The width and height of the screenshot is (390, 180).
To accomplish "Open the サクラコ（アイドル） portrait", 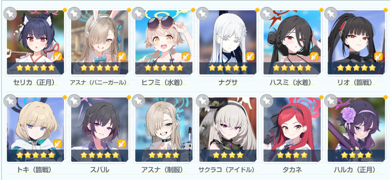I will click(x=228, y=129).
